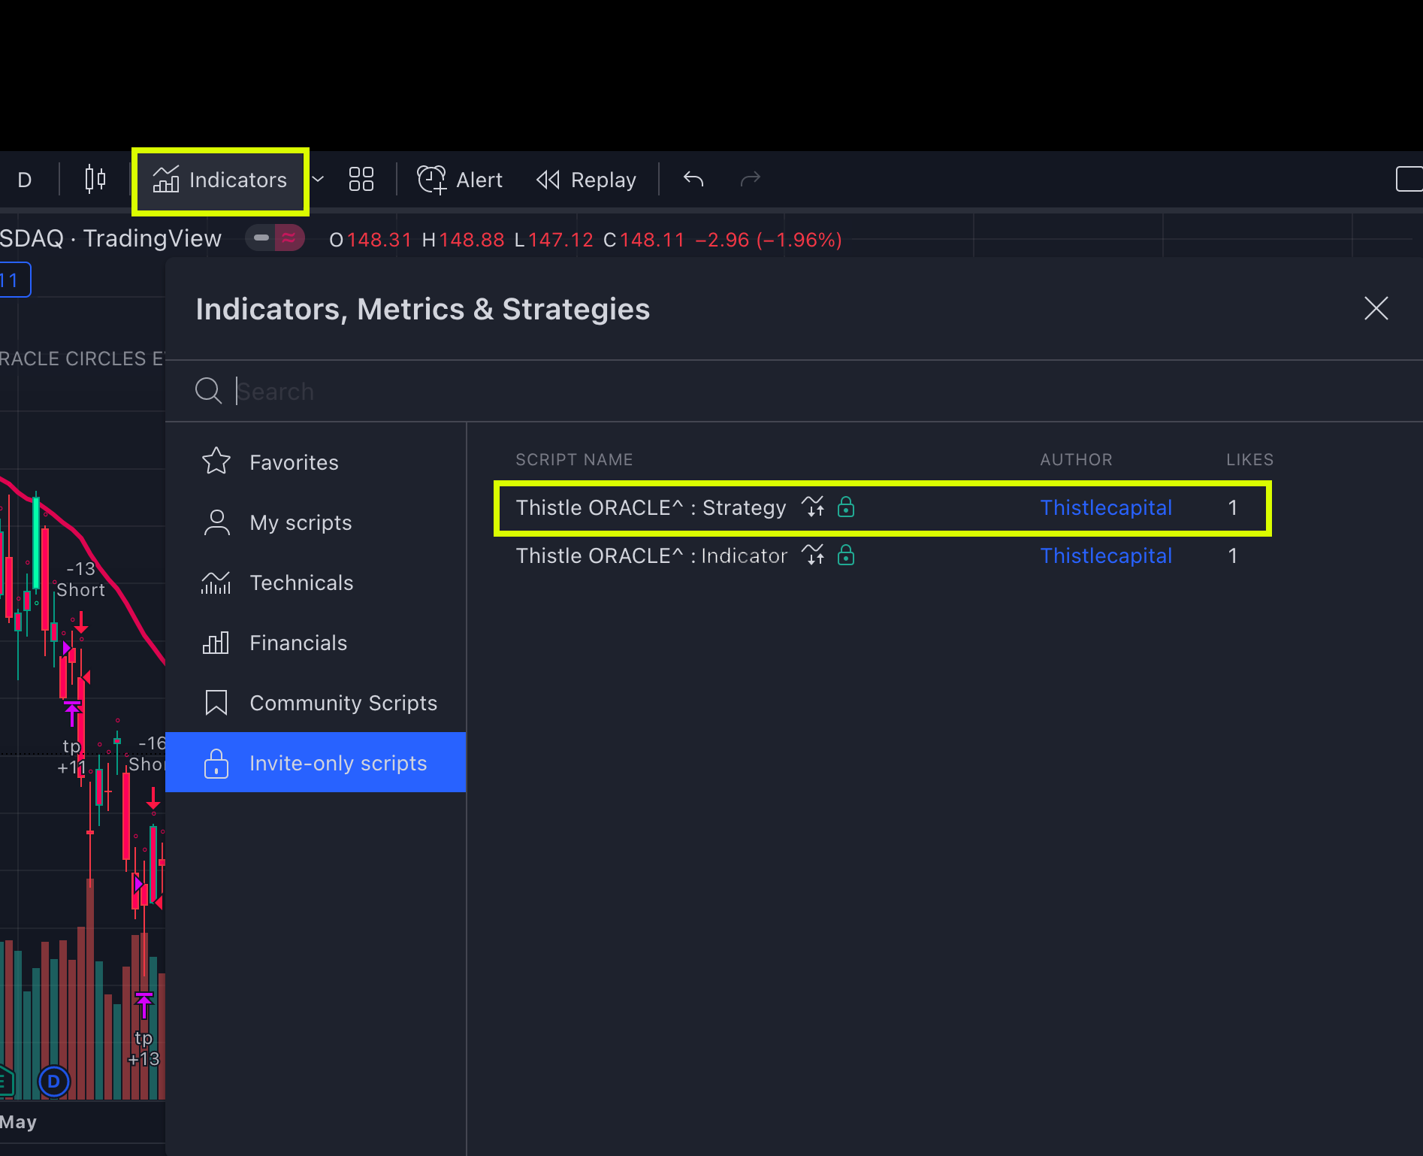The height and width of the screenshot is (1156, 1423).
Task: Add Thistle ORACLE^ : Strategy script
Action: [651, 508]
